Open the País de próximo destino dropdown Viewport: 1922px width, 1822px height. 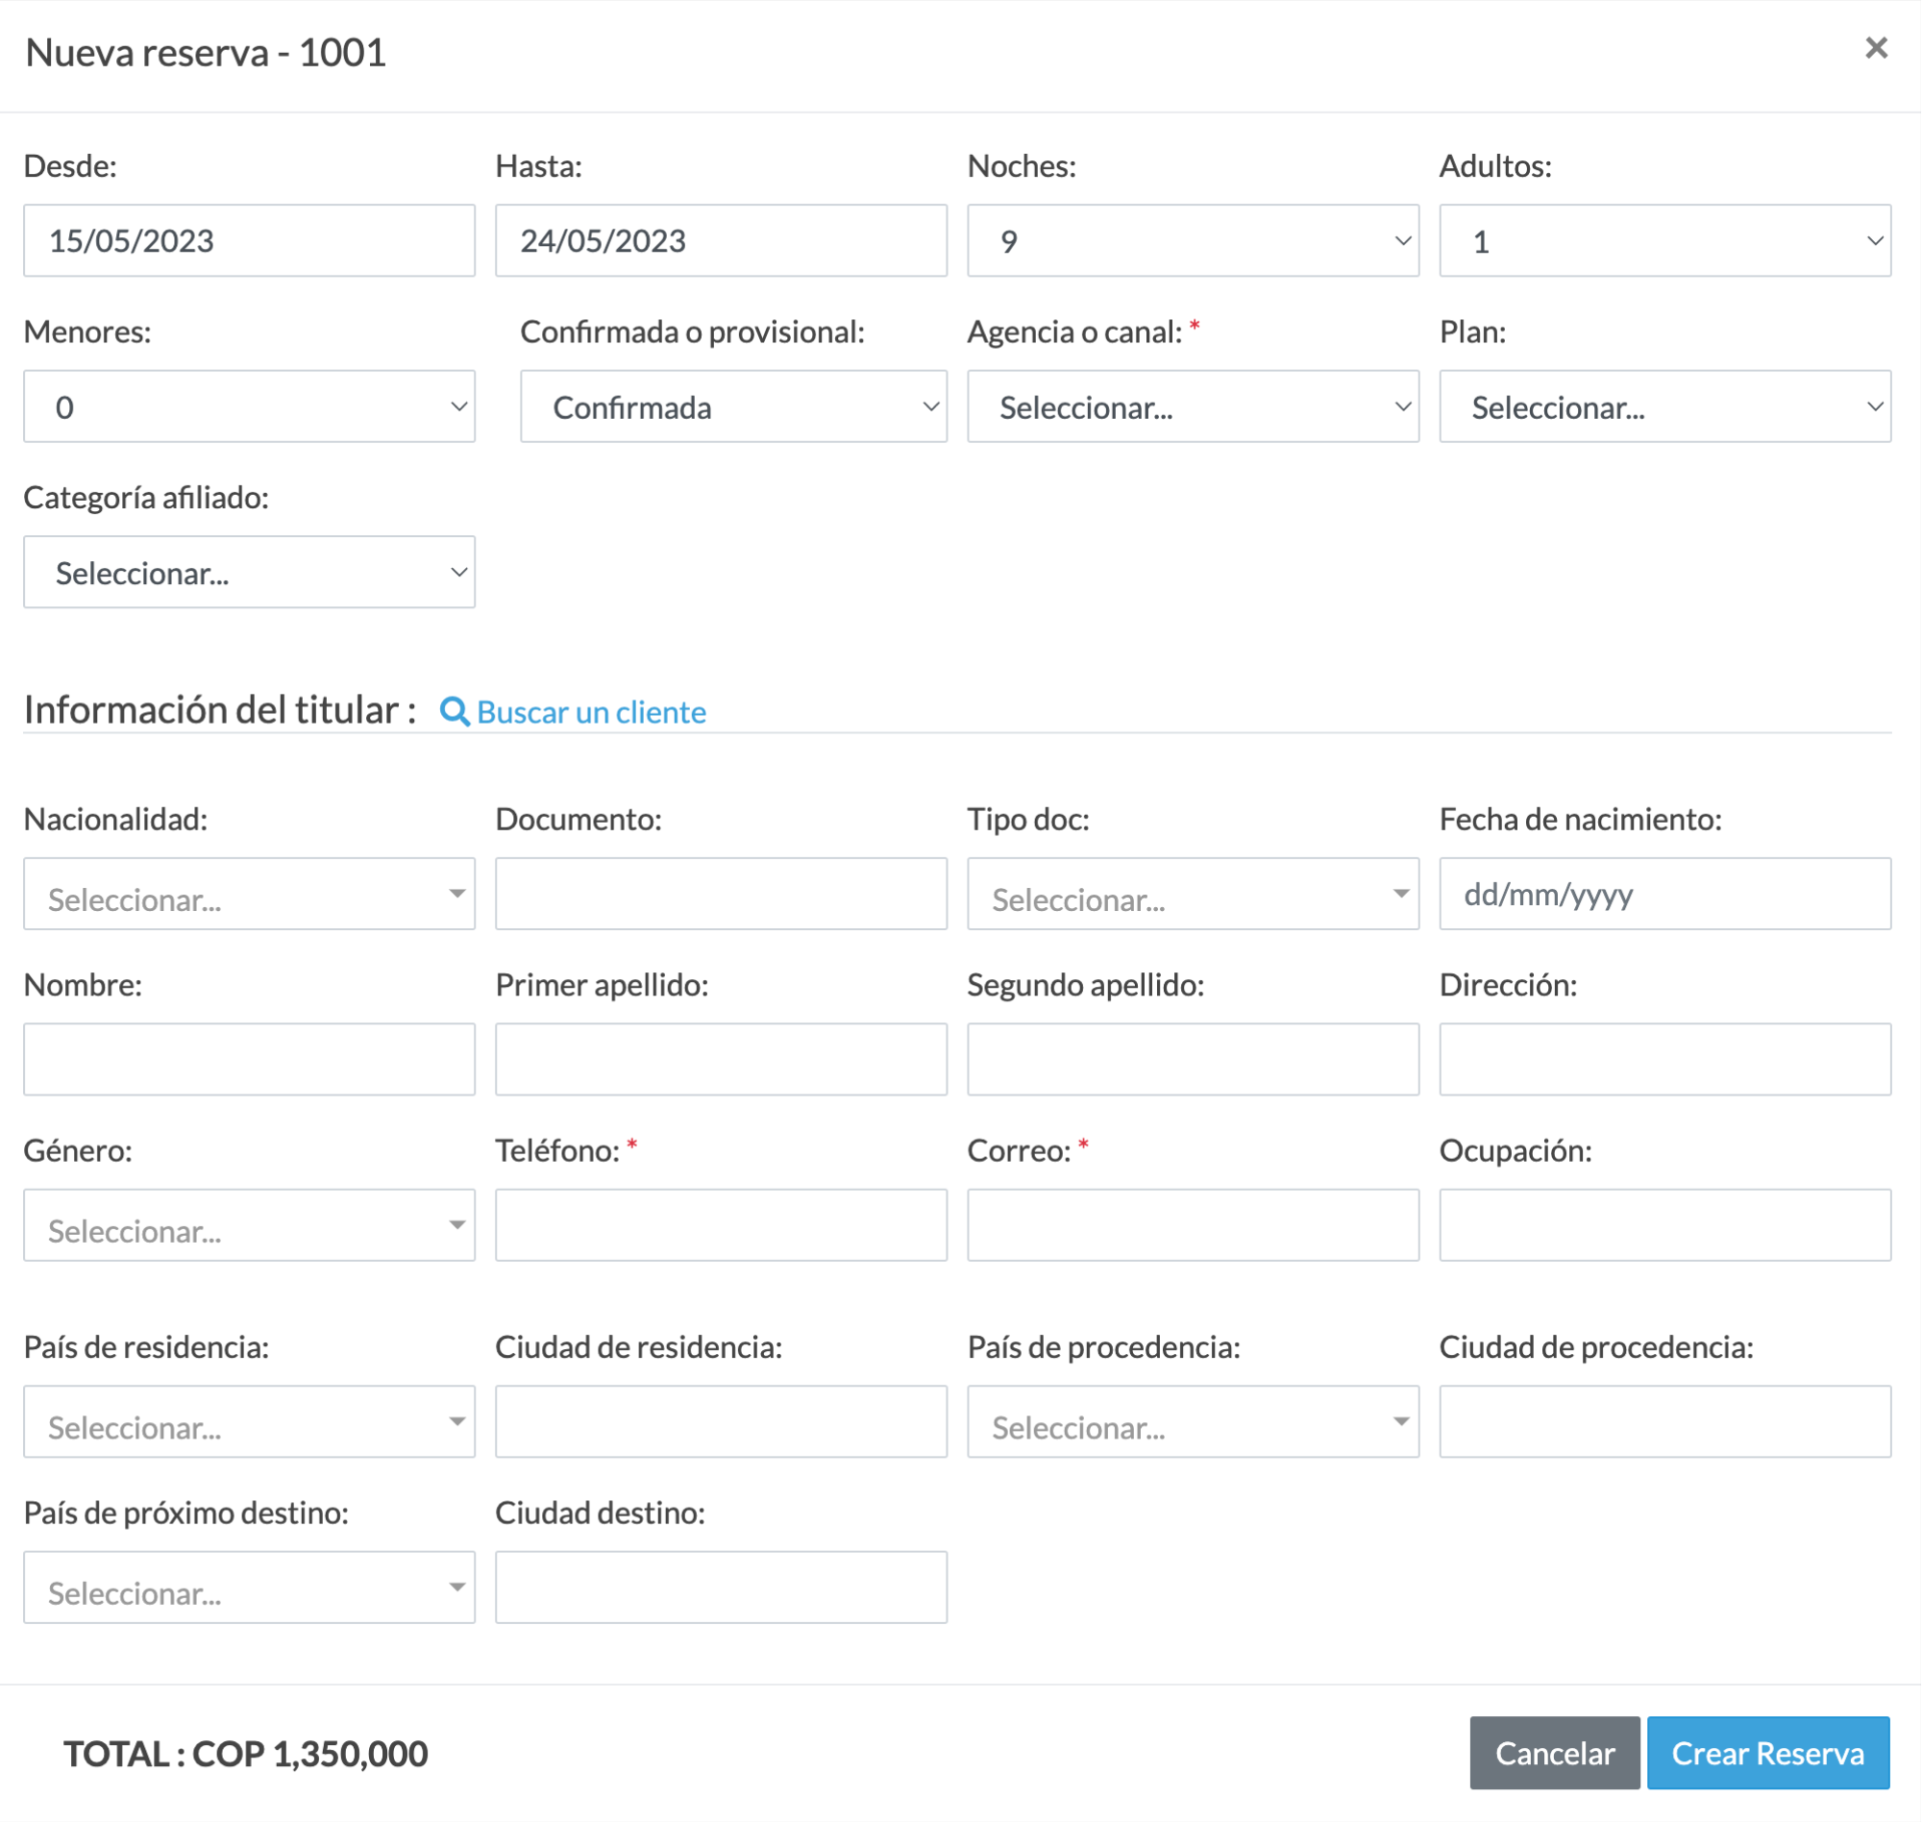pyautogui.click(x=250, y=1587)
